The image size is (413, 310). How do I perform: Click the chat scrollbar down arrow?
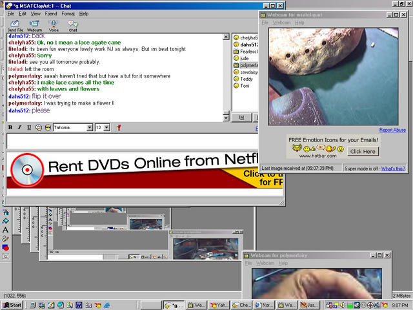point(226,118)
